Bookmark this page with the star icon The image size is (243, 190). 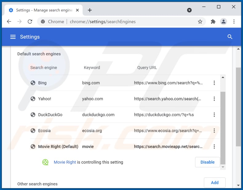click(x=200, y=22)
